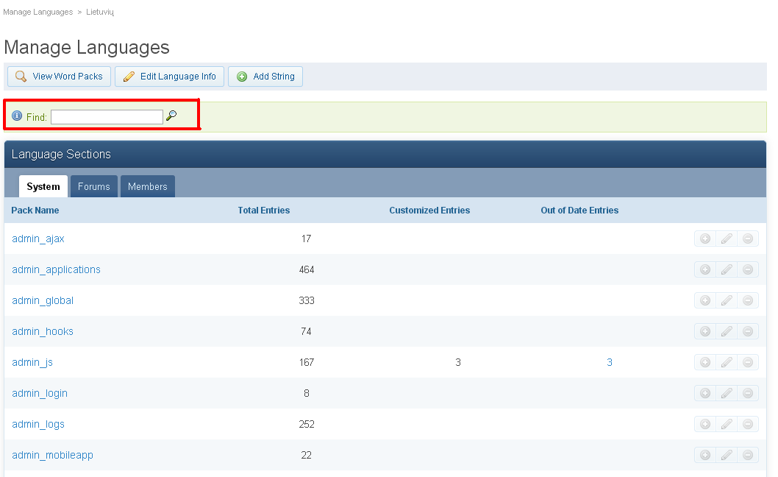Go to Manage Languages breadcrumb
778x477 pixels.
38,12
